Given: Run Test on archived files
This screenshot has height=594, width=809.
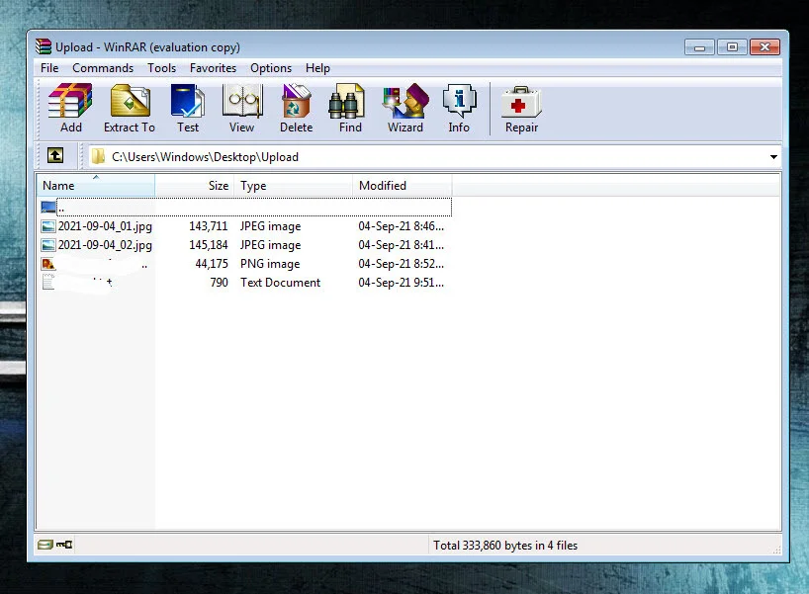Looking at the screenshot, I should [188, 109].
